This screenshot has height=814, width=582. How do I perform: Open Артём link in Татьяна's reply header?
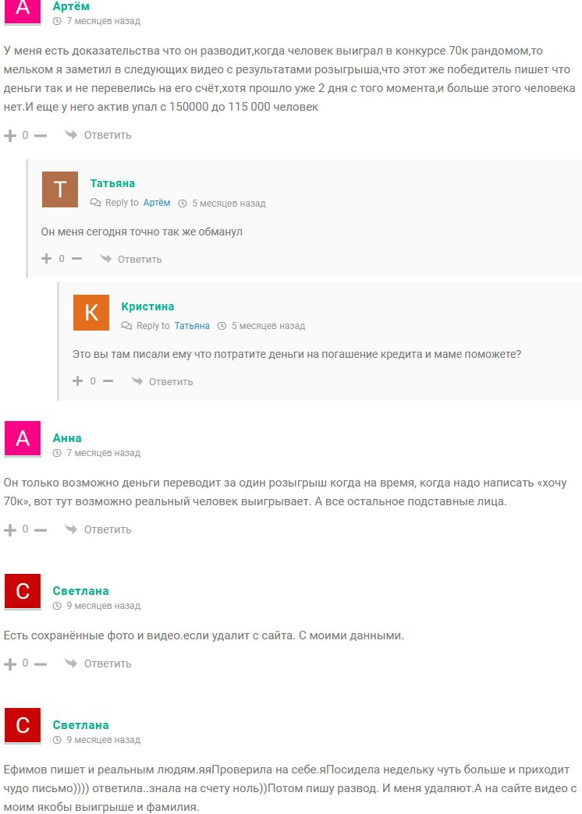pyautogui.click(x=157, y=203)
